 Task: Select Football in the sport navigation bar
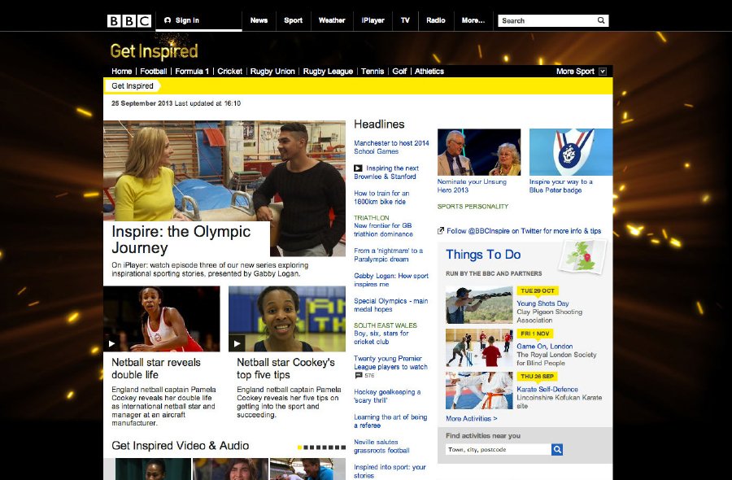[x=153, y=72]
